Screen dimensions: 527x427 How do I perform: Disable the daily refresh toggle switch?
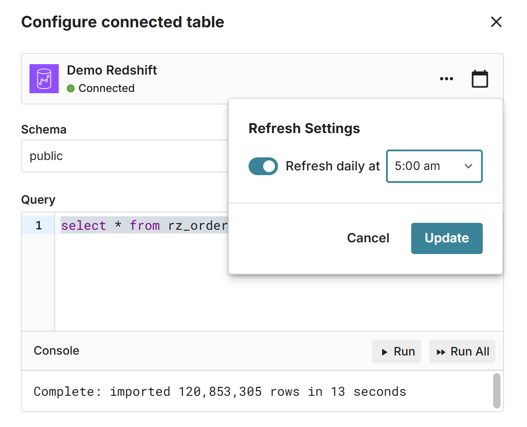[263, 166]
